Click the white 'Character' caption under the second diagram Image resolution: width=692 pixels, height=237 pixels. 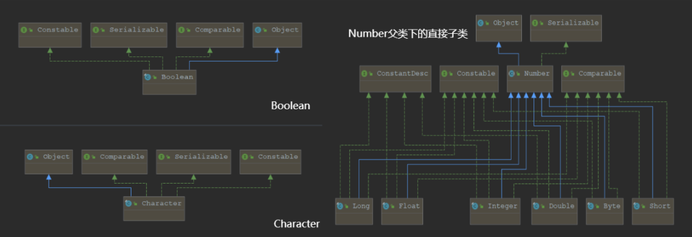(297, 223)
